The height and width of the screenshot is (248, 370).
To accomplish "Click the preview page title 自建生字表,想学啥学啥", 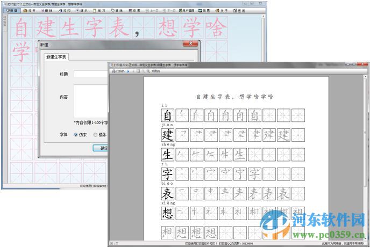I will pyautogui.click(x=234, y=97).
